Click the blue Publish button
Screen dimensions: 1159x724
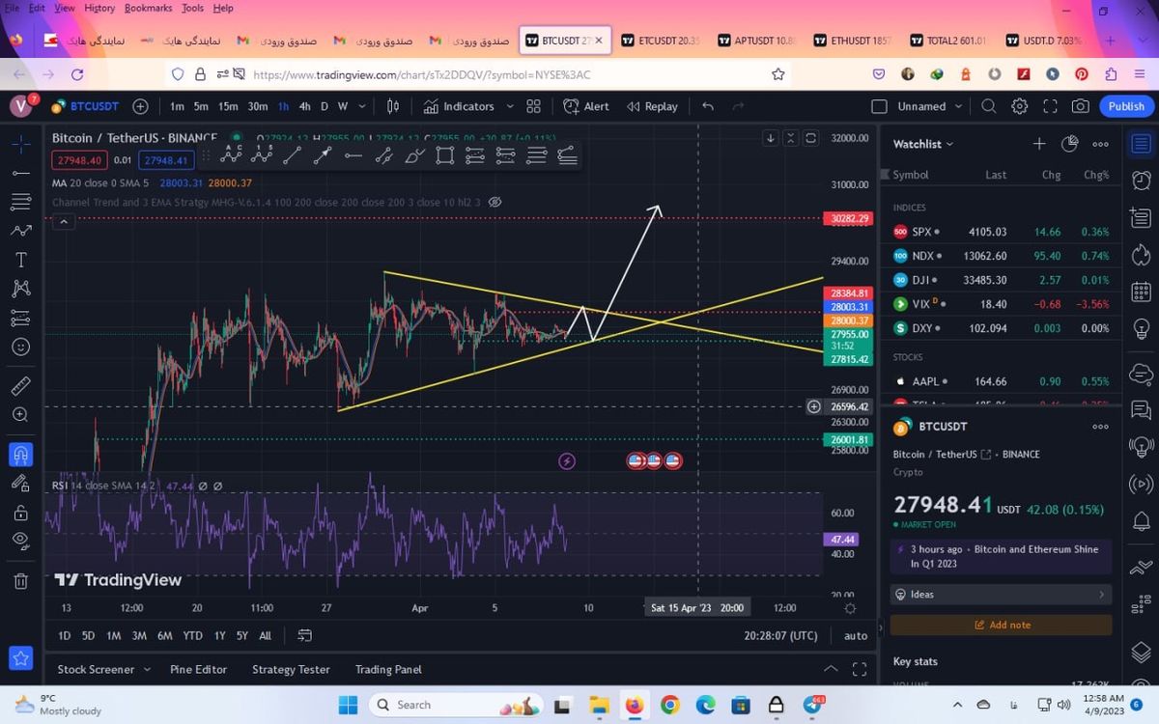(x=1125, y=106)
